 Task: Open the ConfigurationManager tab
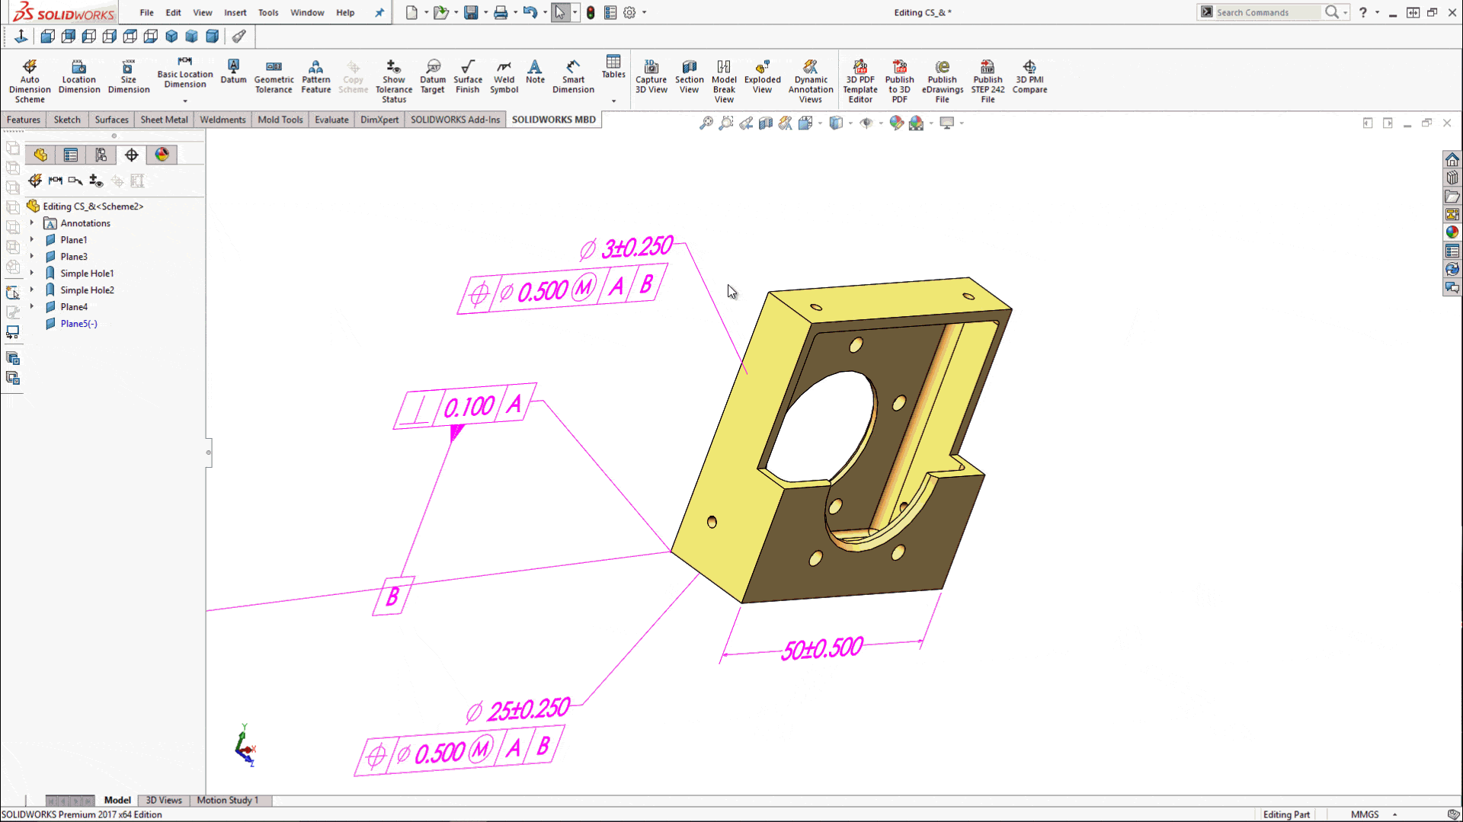click(101, 155)
